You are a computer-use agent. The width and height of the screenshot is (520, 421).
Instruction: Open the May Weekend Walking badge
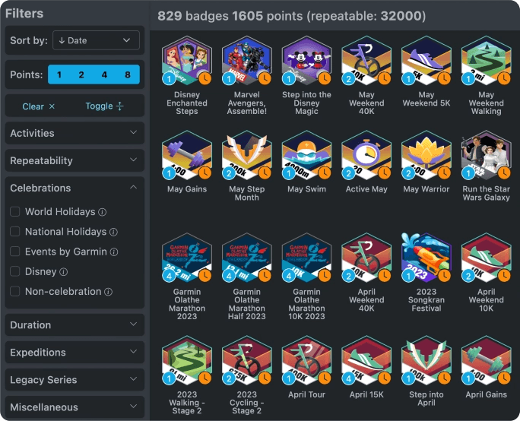(x=487, y=61)
